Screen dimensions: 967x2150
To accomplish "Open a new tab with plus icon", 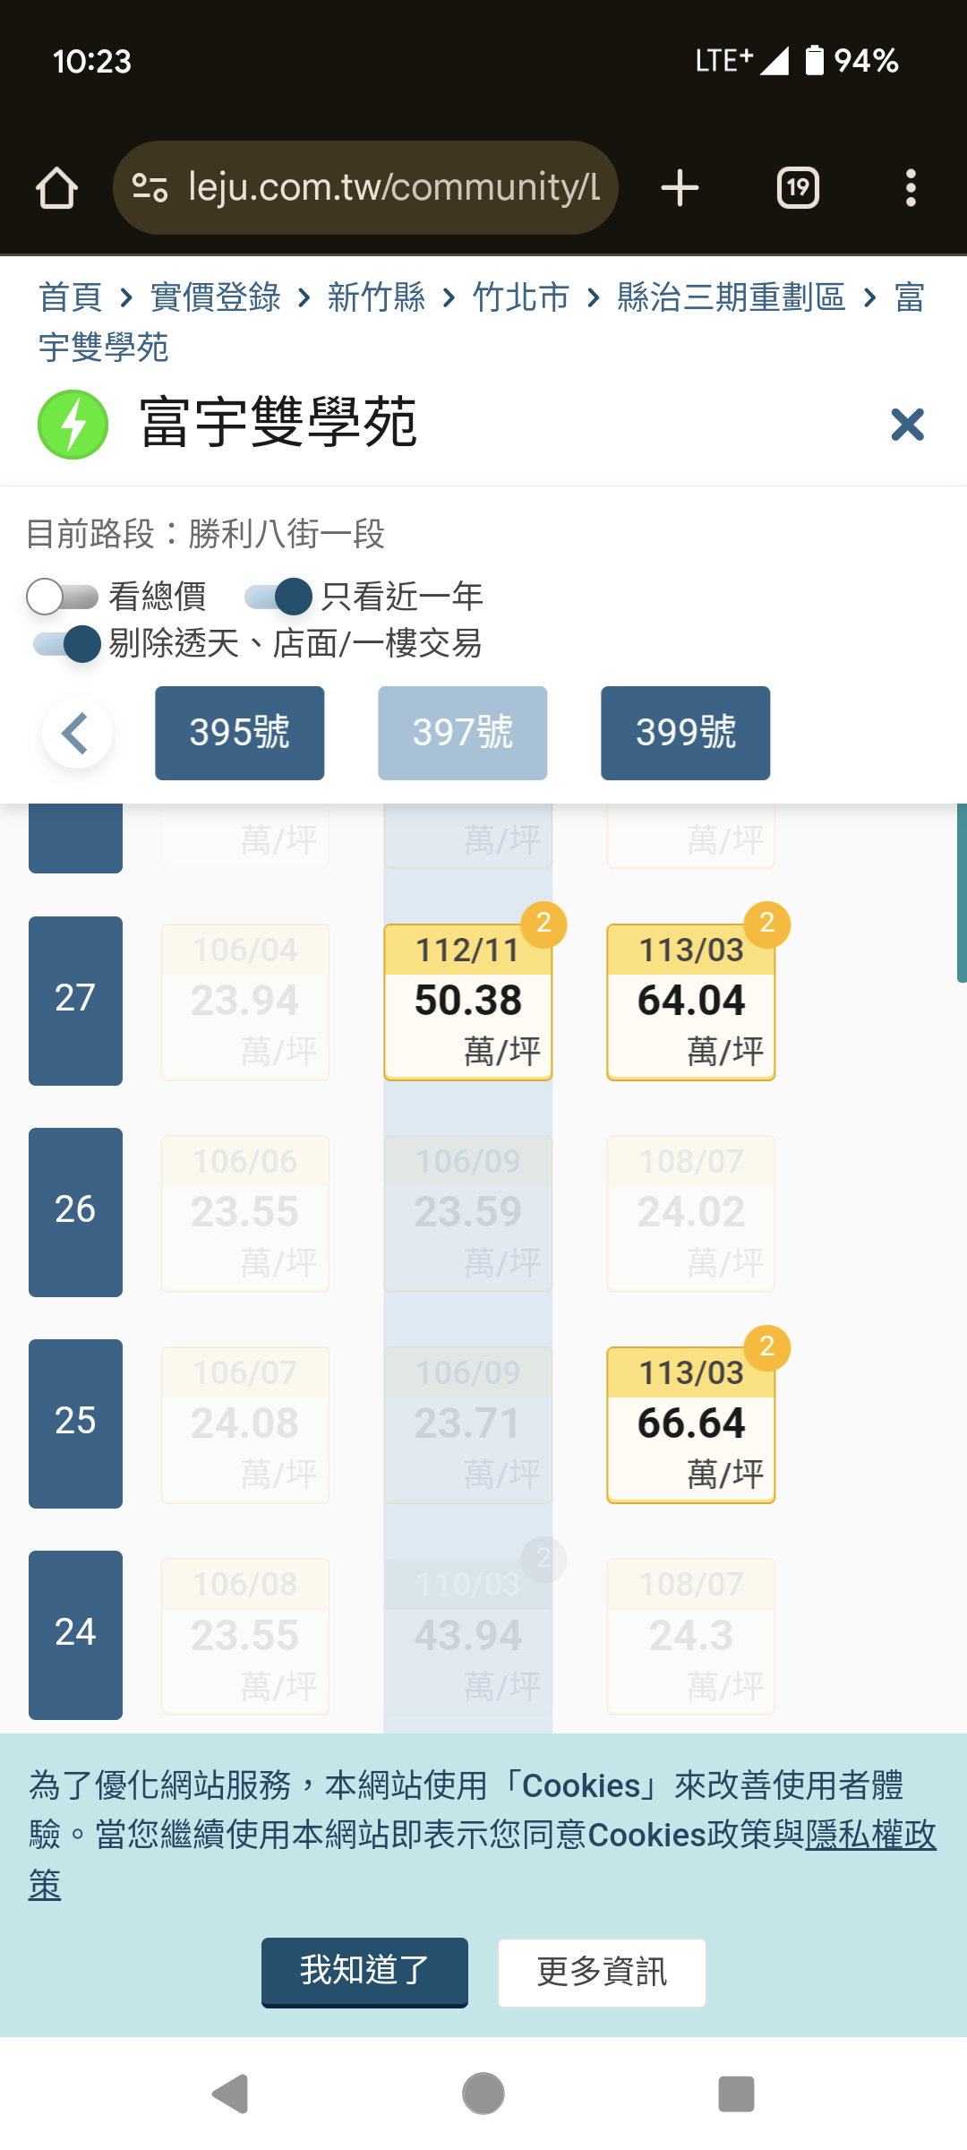I will [680, 188].
